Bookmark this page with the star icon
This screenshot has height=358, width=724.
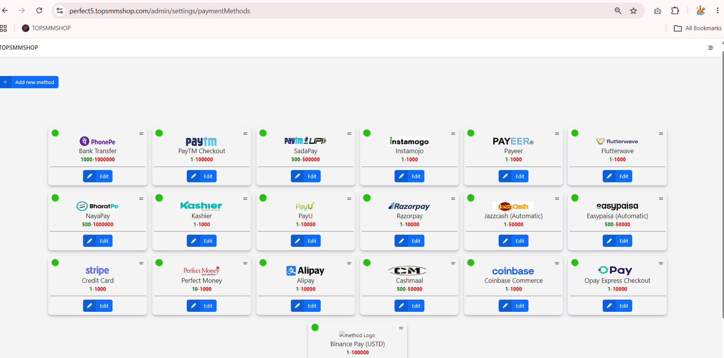pyautogui.click(x=633, y=10)
